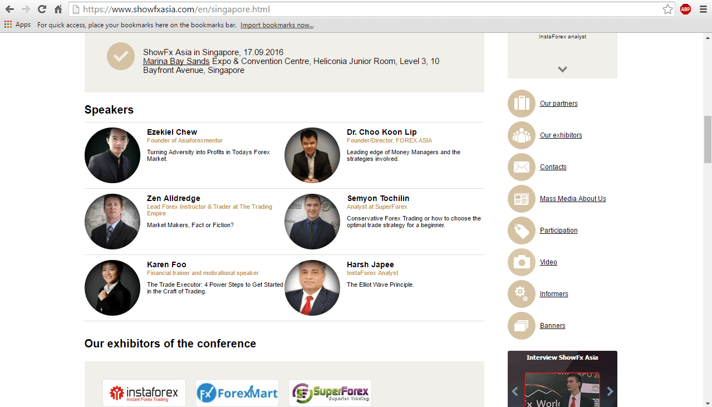The height and width of the screenshot is (407, 712).
Task: Go to the browser Home icon
Action: coord(58,9)
